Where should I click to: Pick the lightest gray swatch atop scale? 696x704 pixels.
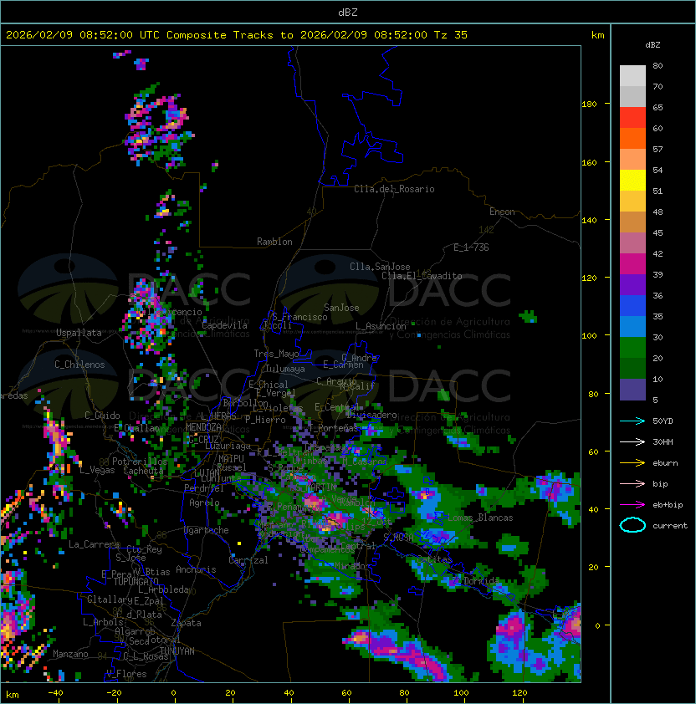click(x=632, y=76)
